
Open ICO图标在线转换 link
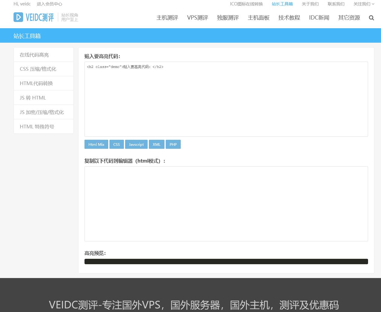point(246,4)
